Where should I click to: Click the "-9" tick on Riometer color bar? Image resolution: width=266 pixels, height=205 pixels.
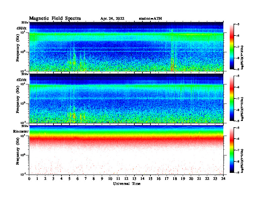coord(238,173)
